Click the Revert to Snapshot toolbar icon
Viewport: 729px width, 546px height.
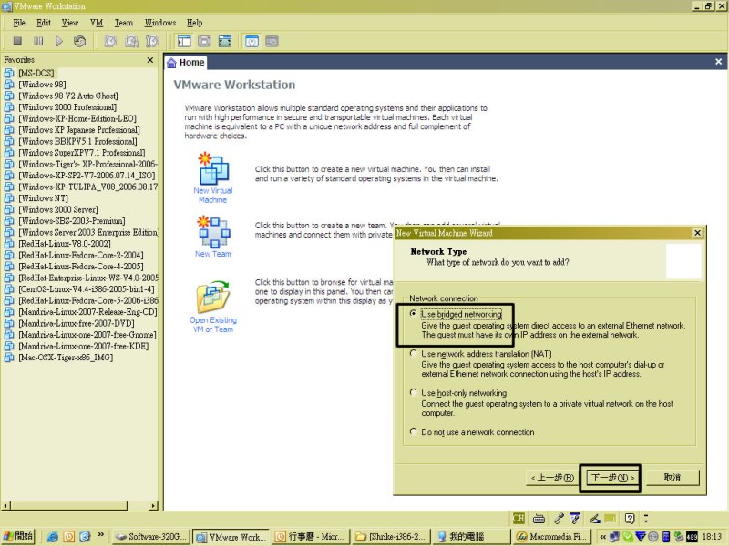point(131,41)
